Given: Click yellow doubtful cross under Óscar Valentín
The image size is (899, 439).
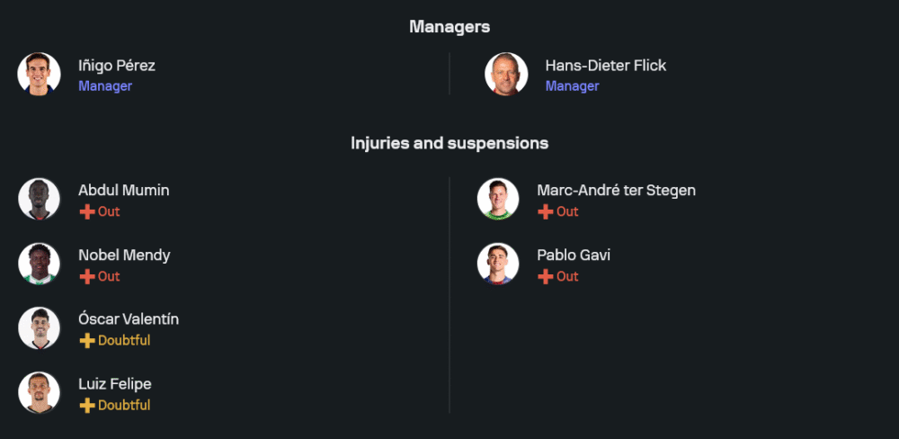Looking at the screenshot, I should (87, 341).
